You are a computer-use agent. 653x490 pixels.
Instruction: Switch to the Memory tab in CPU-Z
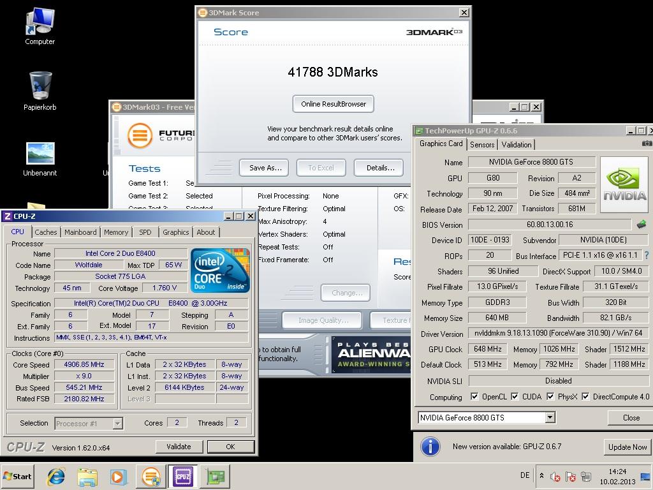click(116, 232)
